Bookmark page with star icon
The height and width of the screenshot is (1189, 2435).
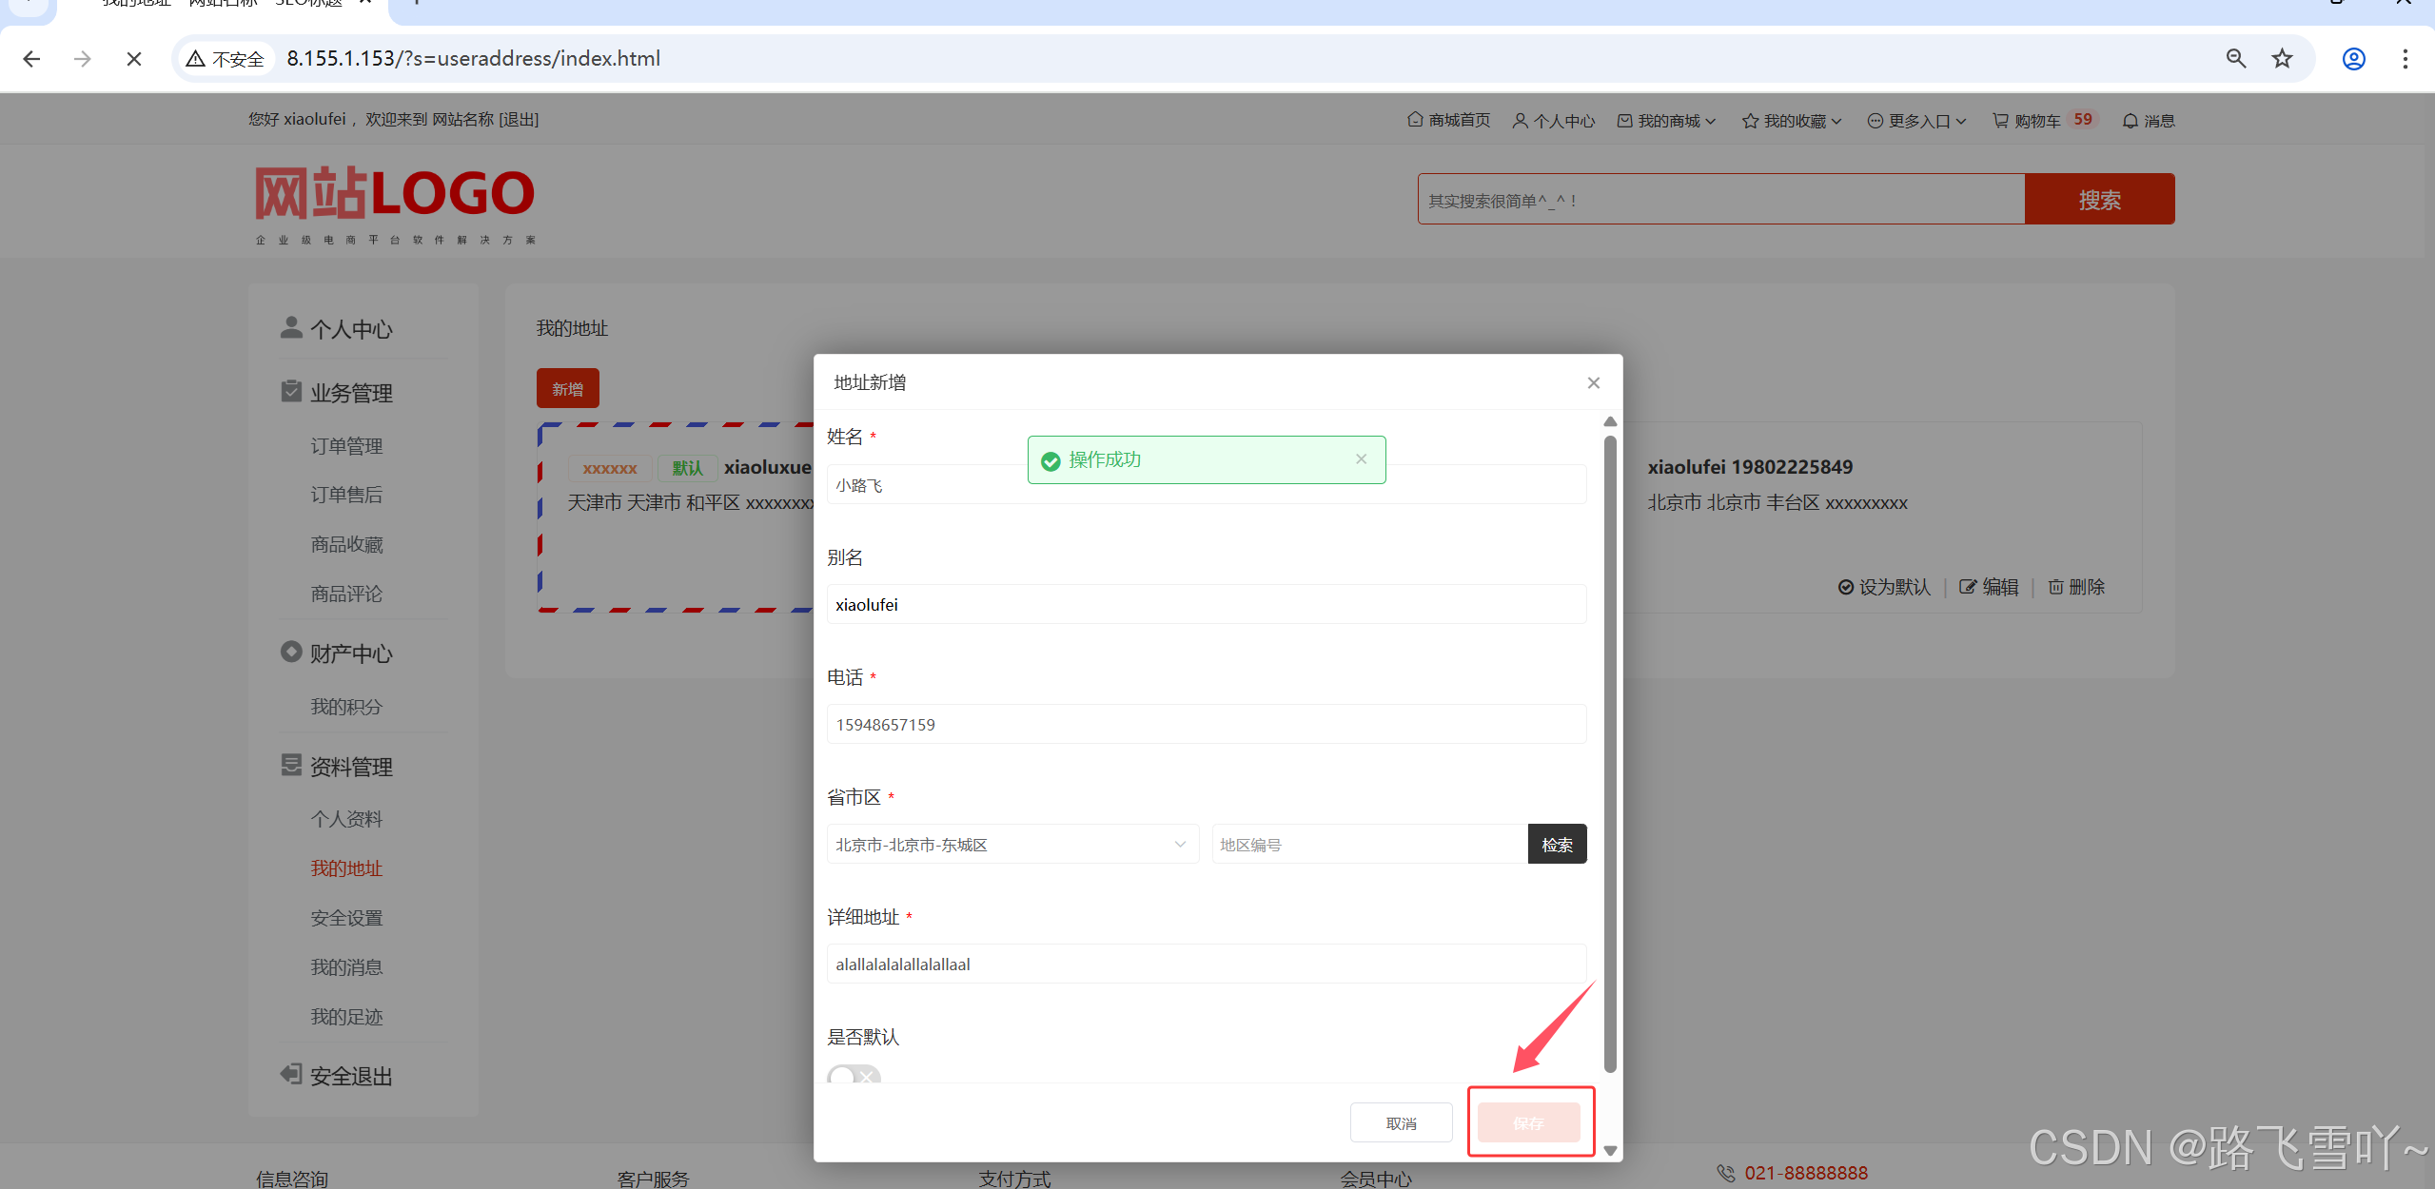pyautogui.click(x=2282, y=59)
